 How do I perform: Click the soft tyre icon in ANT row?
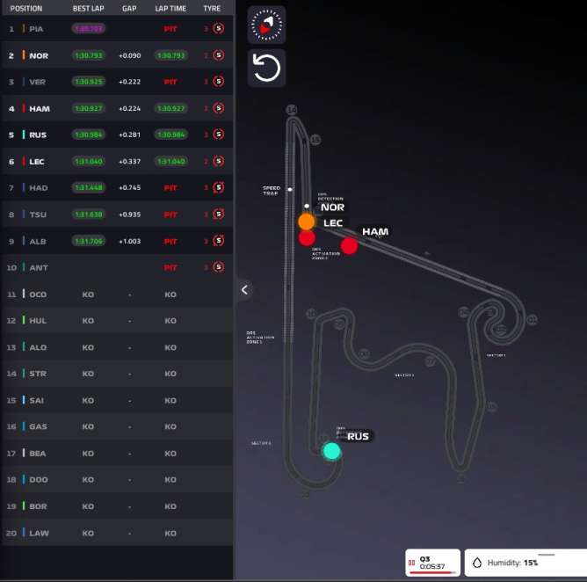coord(219,267)
